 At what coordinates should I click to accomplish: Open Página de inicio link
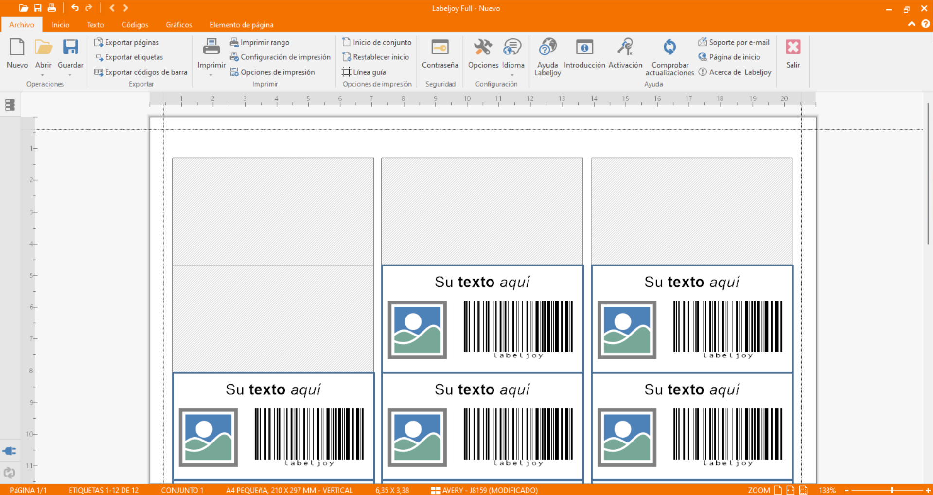[x=729, y=57]
